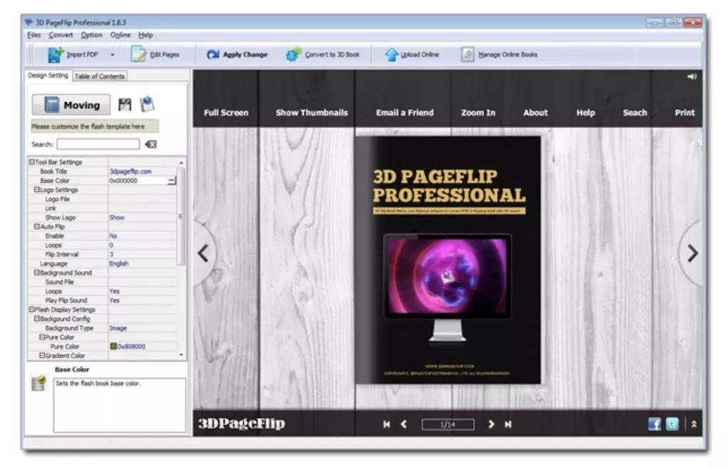The height and width of the screenshot is (468, 728).
Task: Click the Full Screen button
Action: click(226, 112)
